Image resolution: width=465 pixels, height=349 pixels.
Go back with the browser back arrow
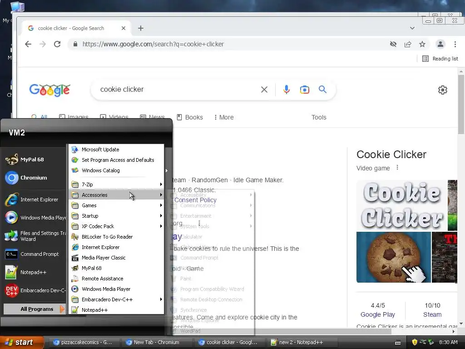(28, 44)
